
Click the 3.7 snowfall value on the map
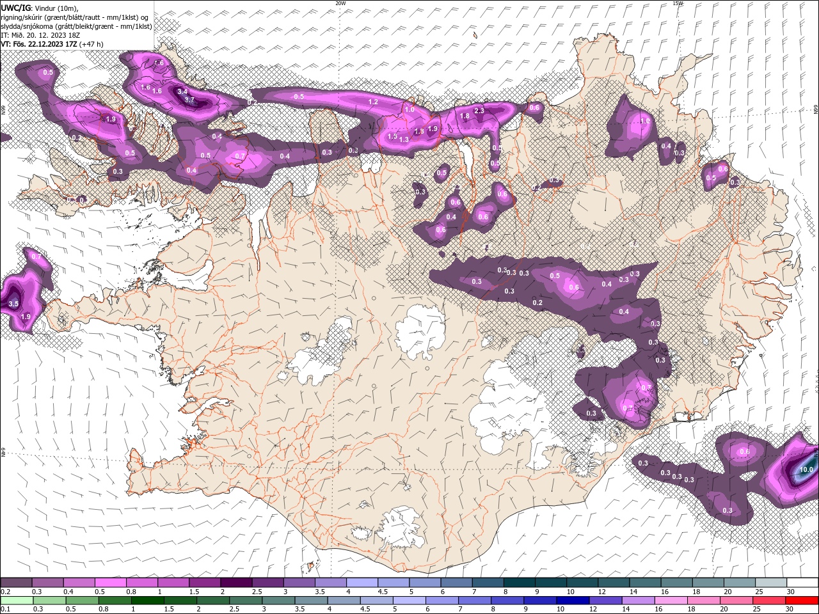189,100
